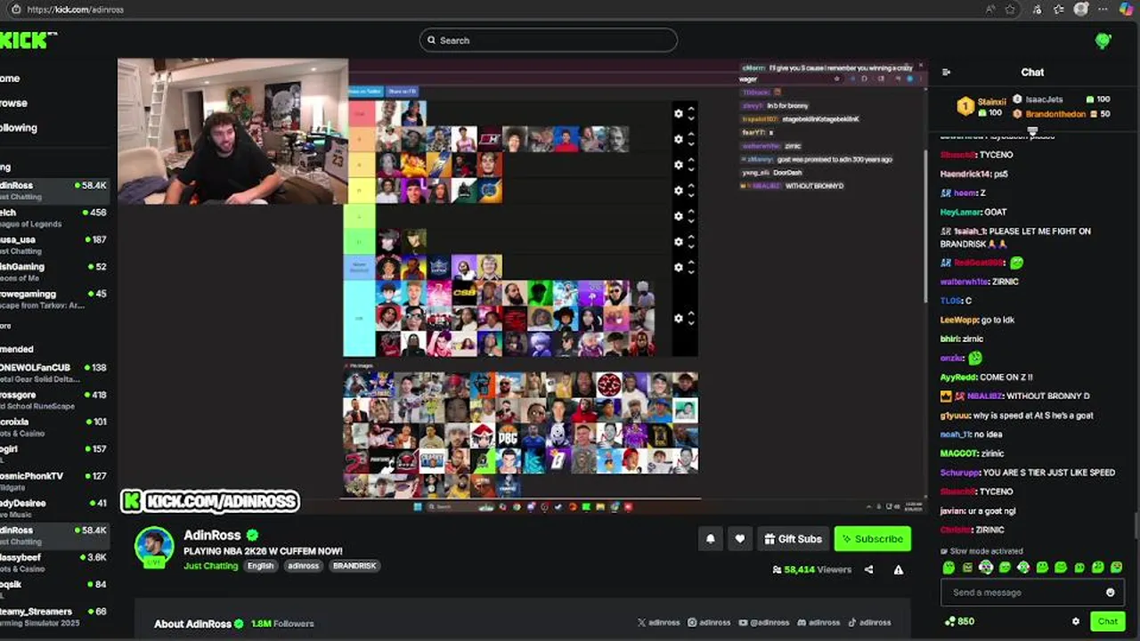
Task: Open browser settings and more menu
Action: pyautogui.click(x=1104, y=9)
